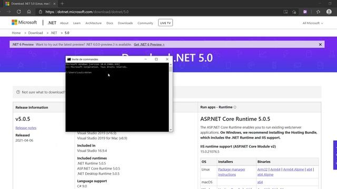Screen dimensions: 337x189
Task: Download the Linux x64 Alpine binary
Action: 265,175
